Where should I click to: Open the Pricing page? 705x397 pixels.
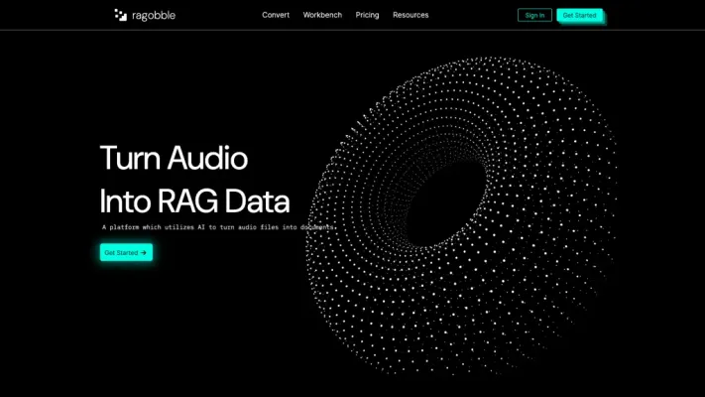pos(367,15)
